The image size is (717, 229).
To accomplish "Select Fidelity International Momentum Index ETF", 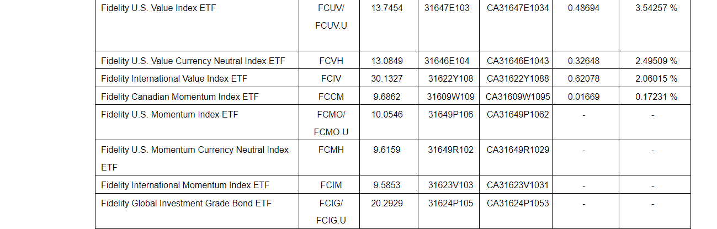I will (185, 185).
